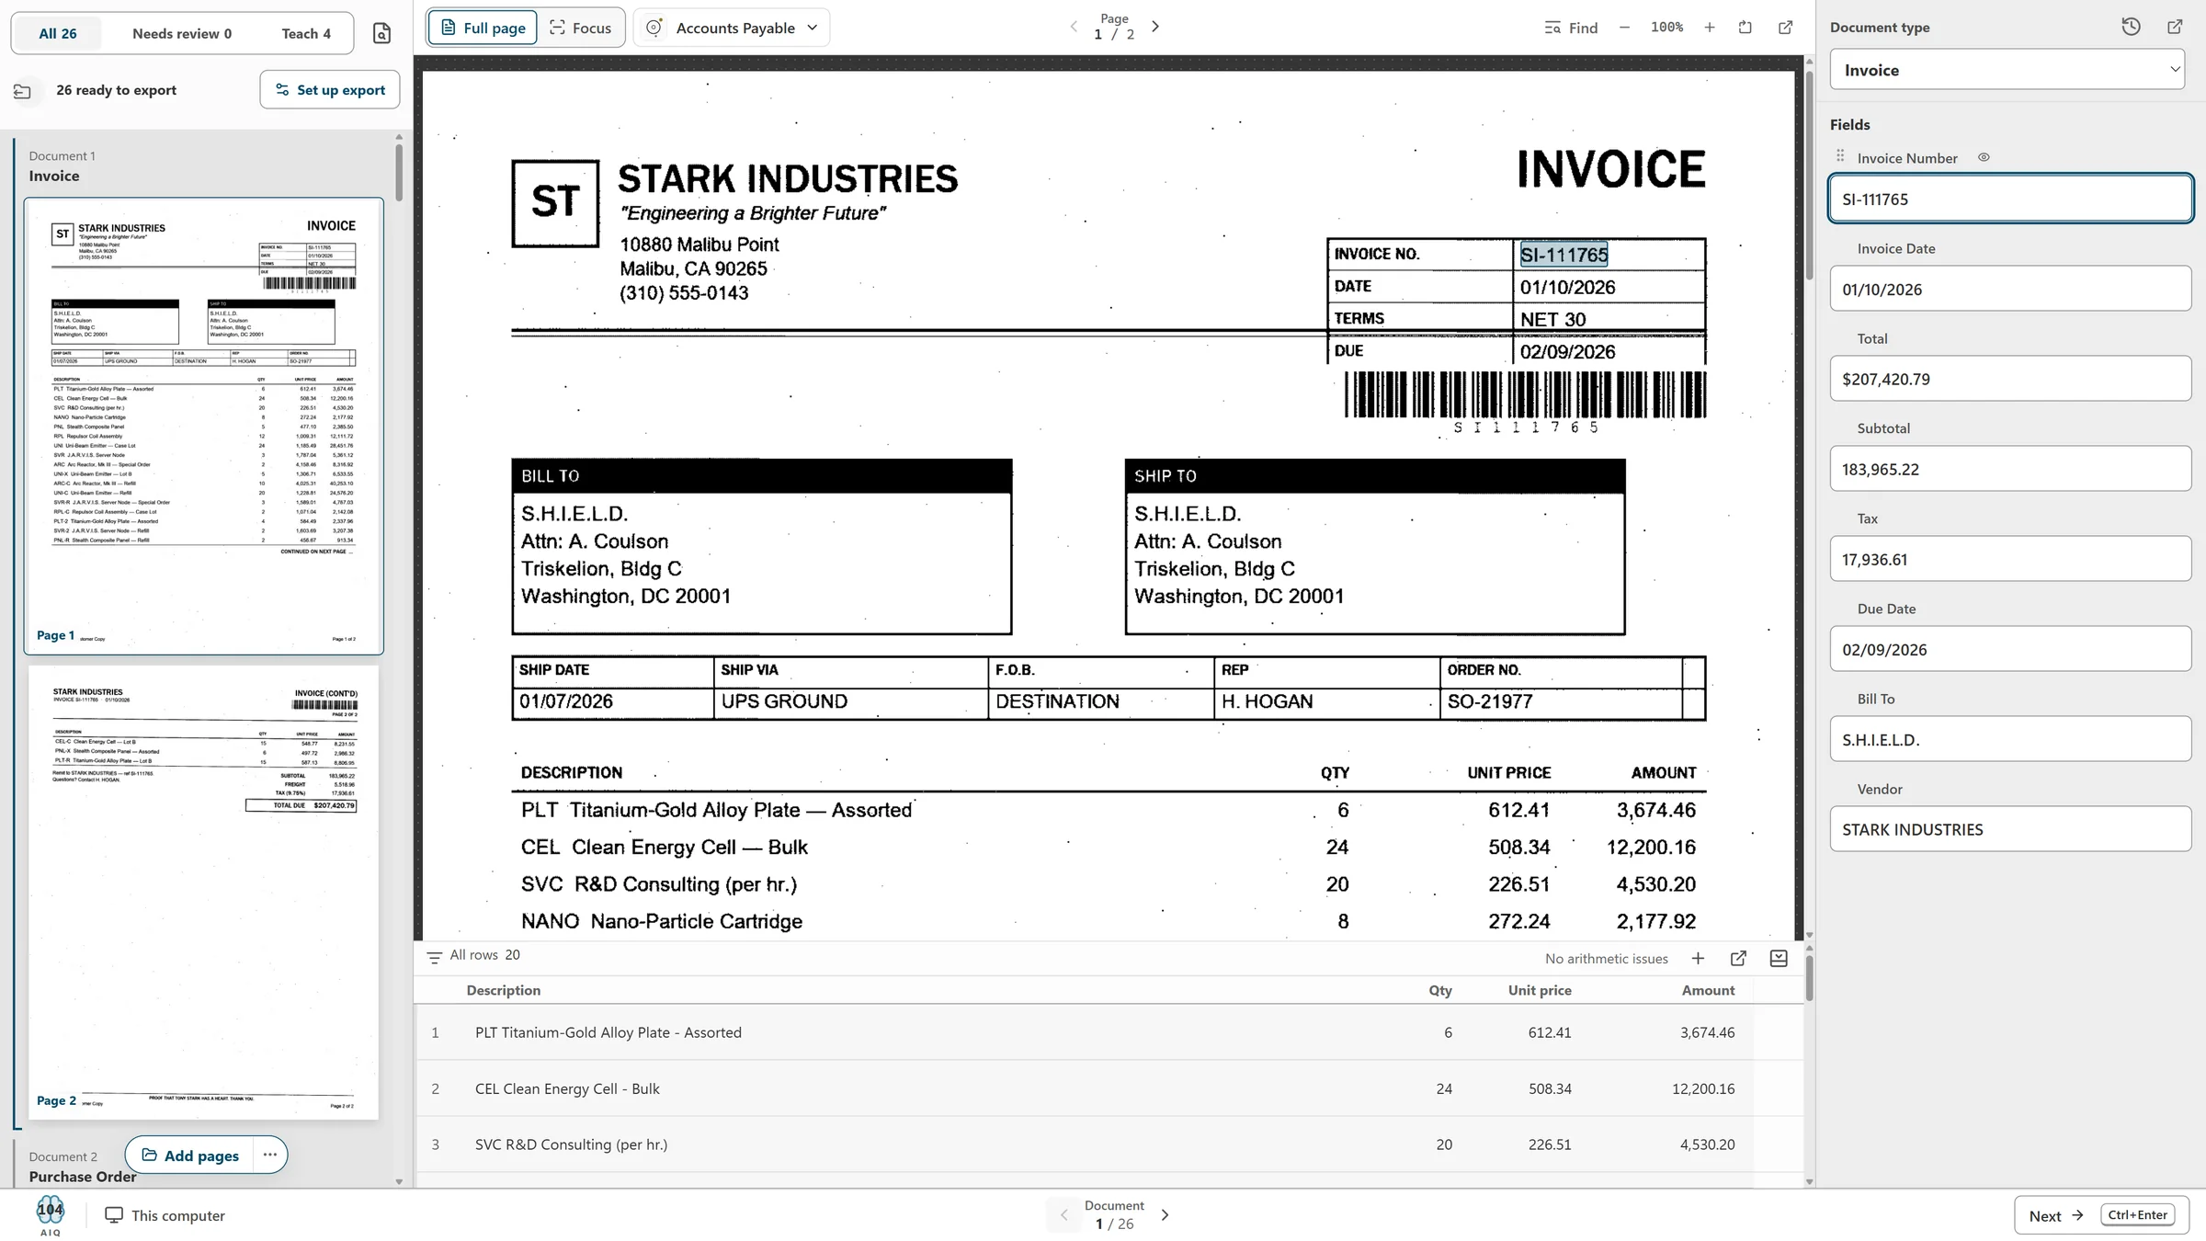Open the Accounts Payable dropdown
The height and width of the screenshot is (1241, 2206).
[x=732, y=28]
